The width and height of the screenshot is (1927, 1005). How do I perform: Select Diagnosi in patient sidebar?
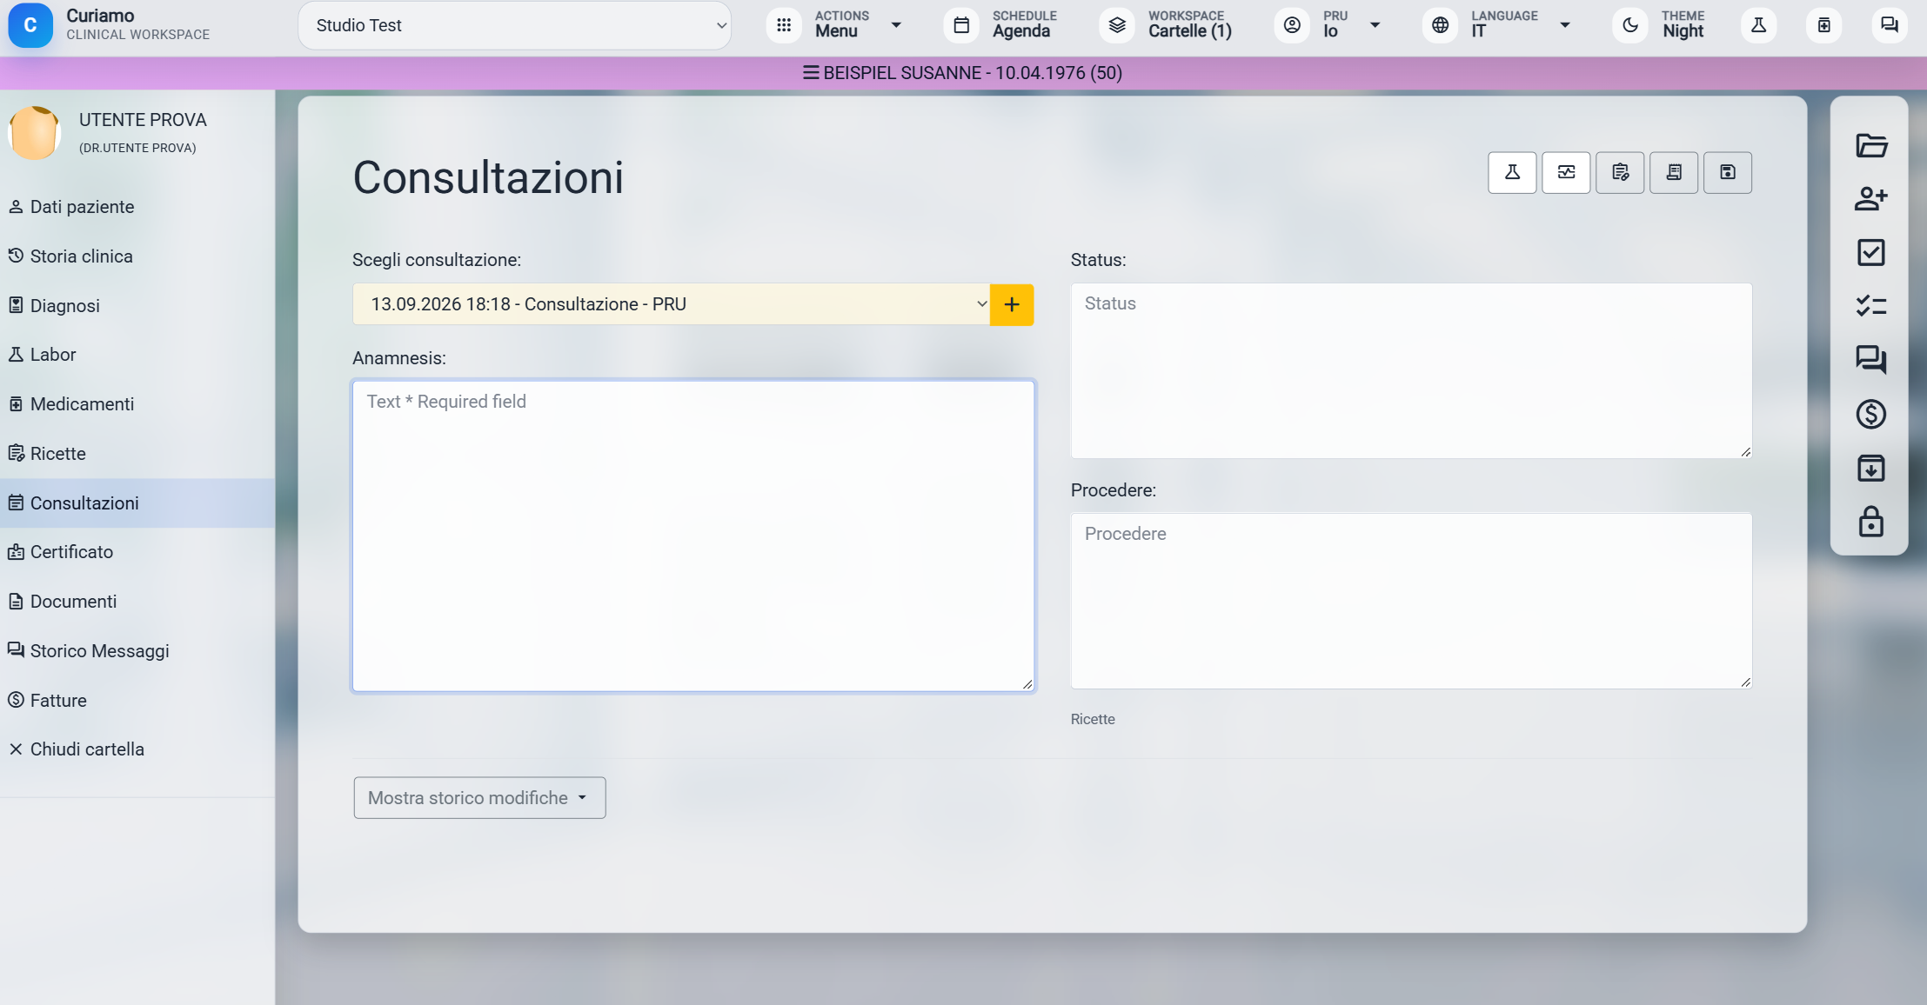[x=137, y=306]
